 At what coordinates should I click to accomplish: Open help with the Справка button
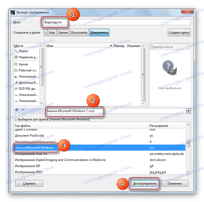click(x=29, y=183)
